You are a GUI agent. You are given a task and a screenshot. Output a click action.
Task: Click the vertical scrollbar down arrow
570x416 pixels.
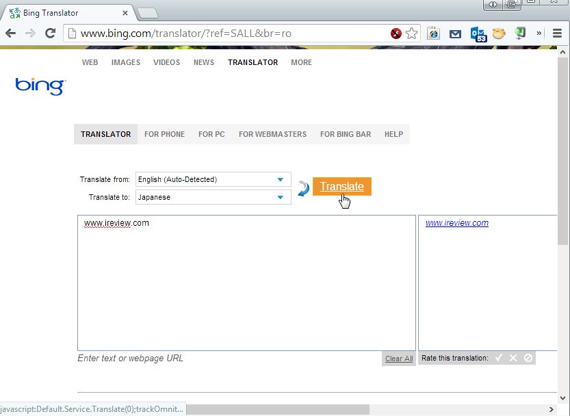coord(562,398)
